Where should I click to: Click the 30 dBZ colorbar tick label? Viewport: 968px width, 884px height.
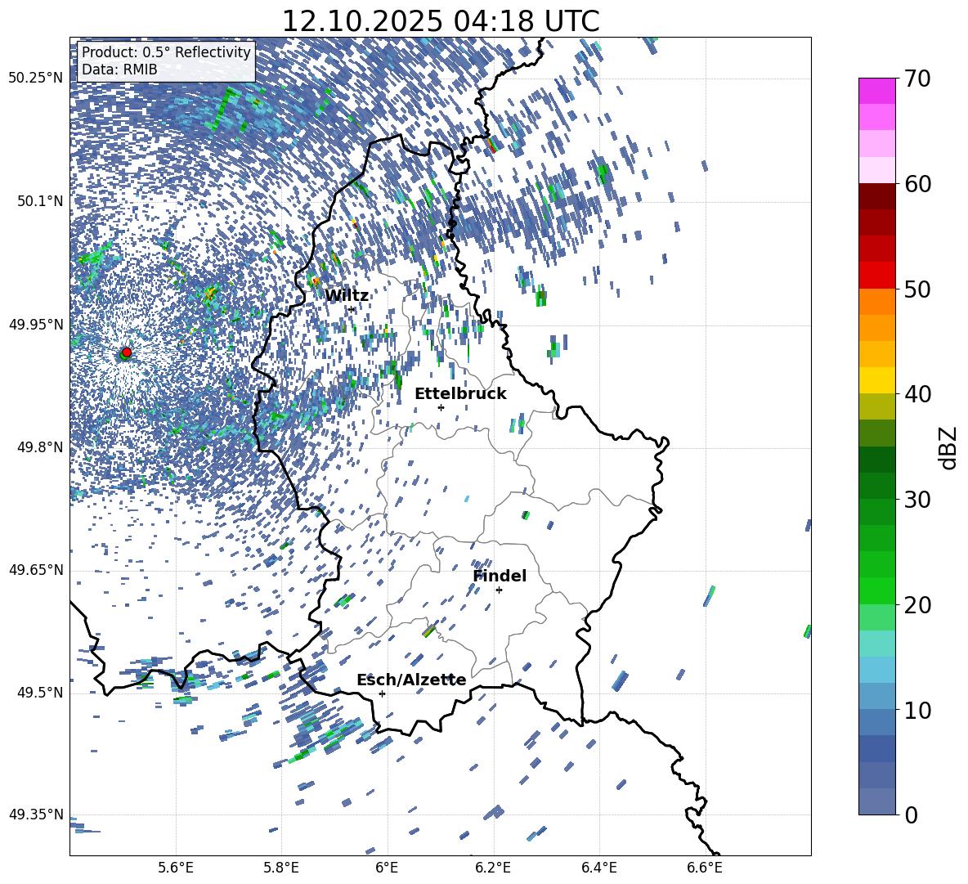pyautogui.click(x=917, y=500)
